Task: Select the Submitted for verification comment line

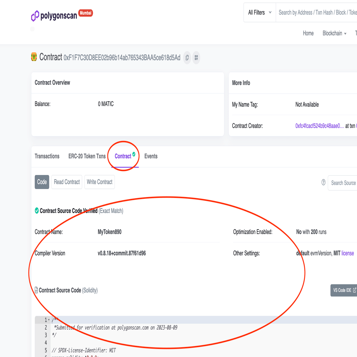Action: (x=116, y=327)
